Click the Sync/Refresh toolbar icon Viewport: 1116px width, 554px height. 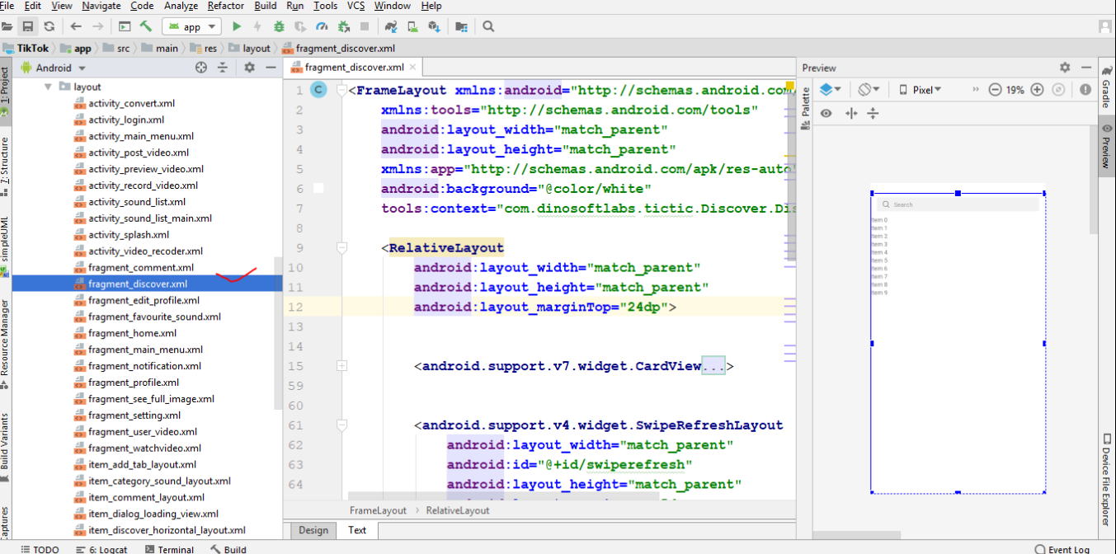click(x=49, y=26)
